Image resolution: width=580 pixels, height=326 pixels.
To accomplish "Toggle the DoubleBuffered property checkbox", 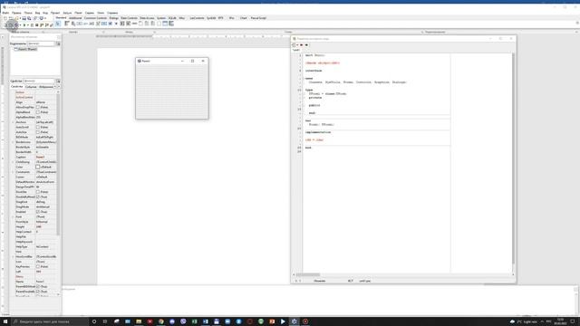I will [38, 197].
